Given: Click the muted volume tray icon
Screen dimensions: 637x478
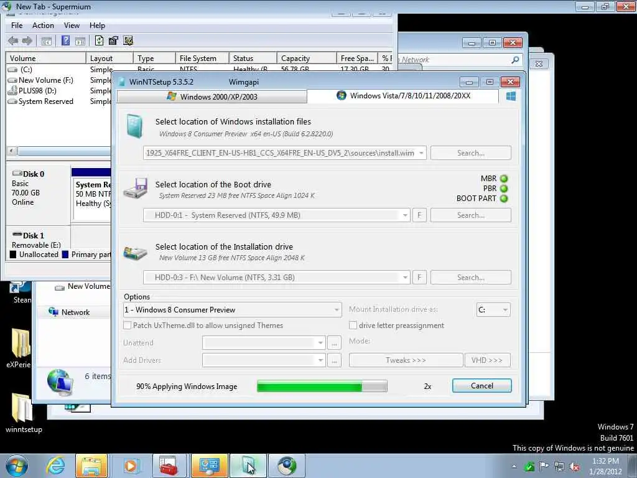Looking at the screenshot, I should [x=574, y=466].
